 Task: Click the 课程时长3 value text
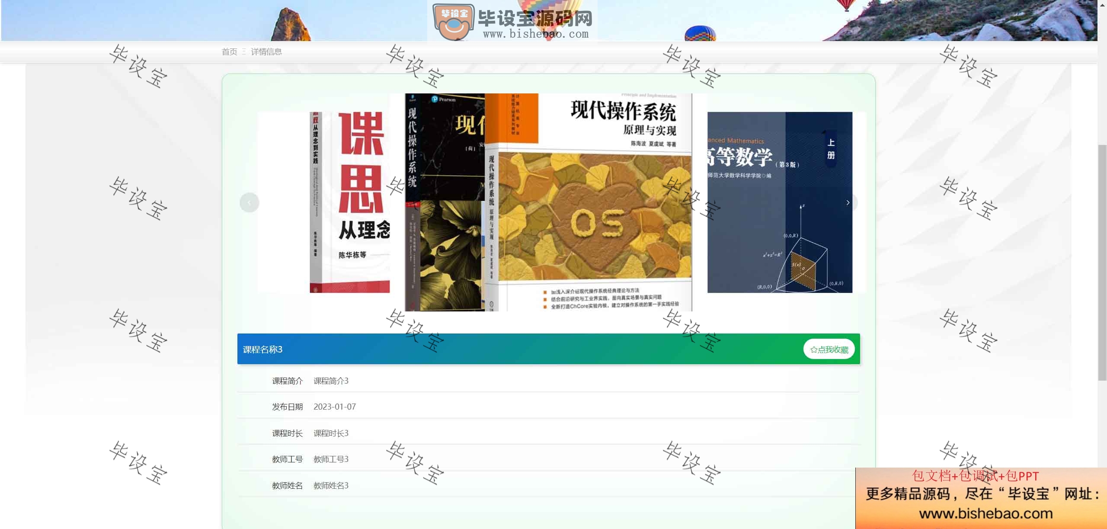[x=331, y=433]
